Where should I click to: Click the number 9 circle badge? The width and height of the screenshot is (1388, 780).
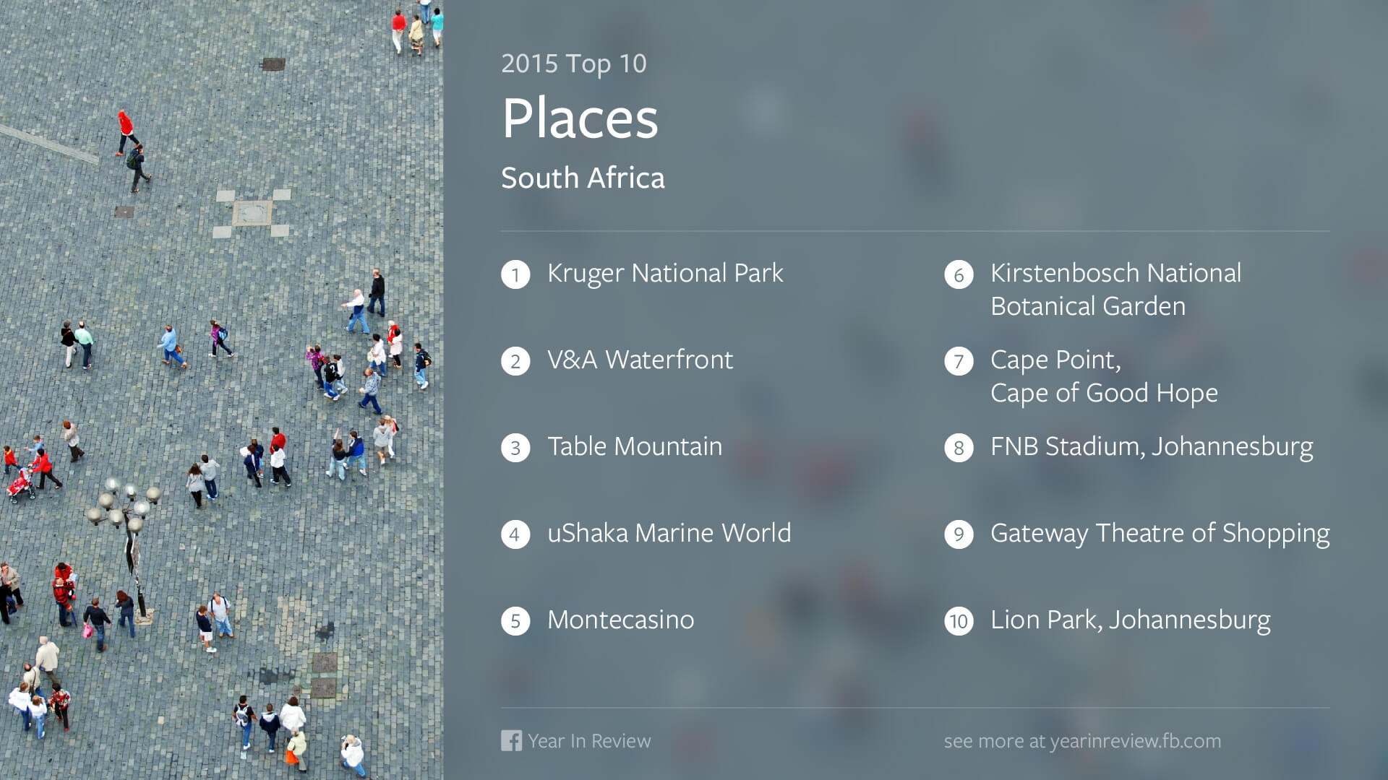click(959, 534)
